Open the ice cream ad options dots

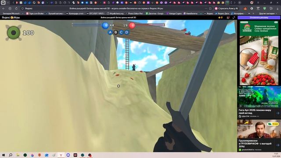[x=276, y=22]
